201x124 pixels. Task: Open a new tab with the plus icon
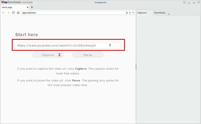coord(32,7)
